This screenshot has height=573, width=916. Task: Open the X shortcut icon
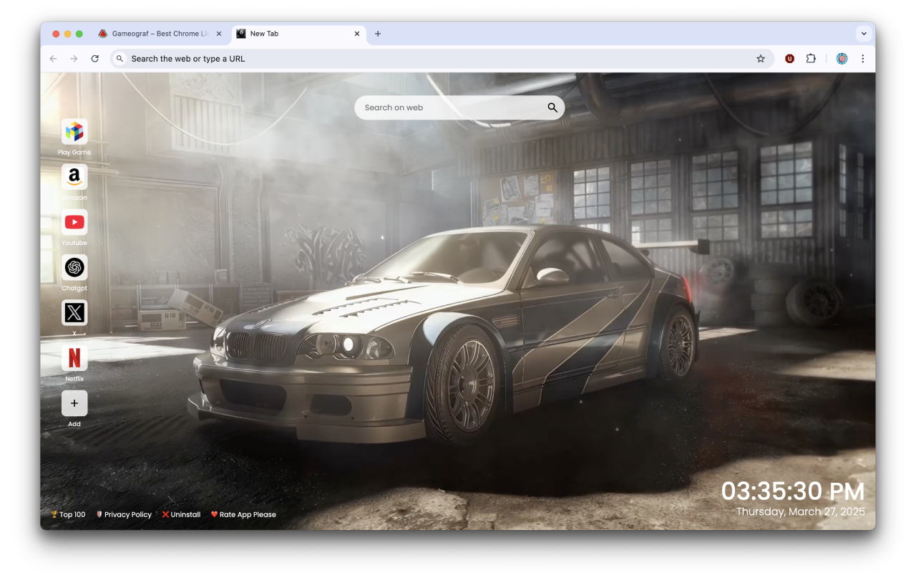74,312
